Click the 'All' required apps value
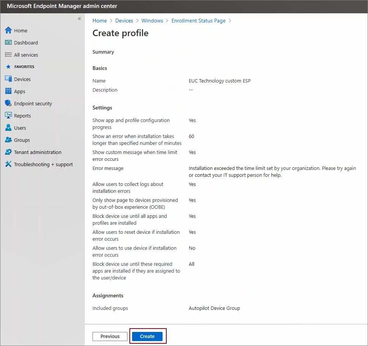The height and width of the screenshot is (346, 368). click(x=191, y=264)
